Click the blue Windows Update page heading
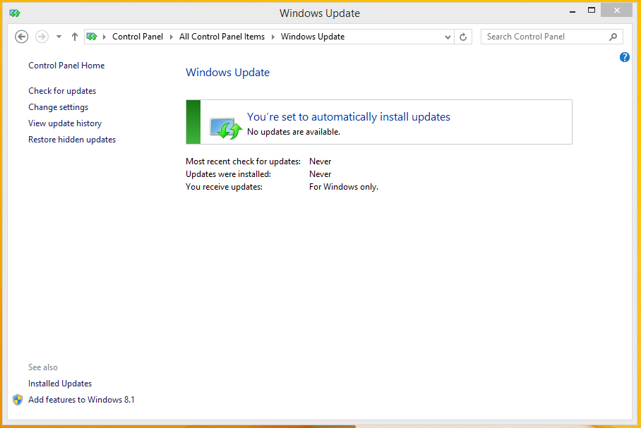Image resolution: width=641 pixels, height=428 pixels. click(228, 73)
